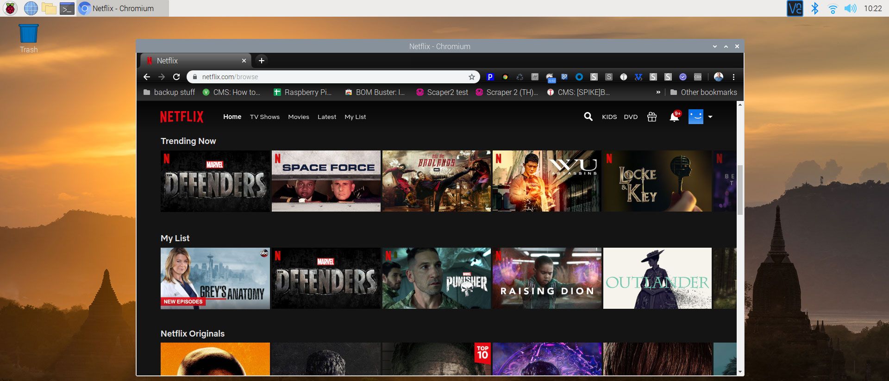889x381 pixels.
Task: Open Grey's Anatomy in My List
Action: click(x=215, y=278)
